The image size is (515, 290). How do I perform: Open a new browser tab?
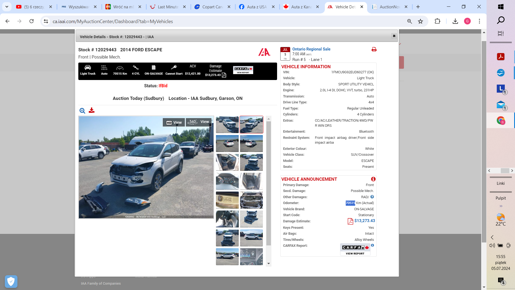pos(418,7)
